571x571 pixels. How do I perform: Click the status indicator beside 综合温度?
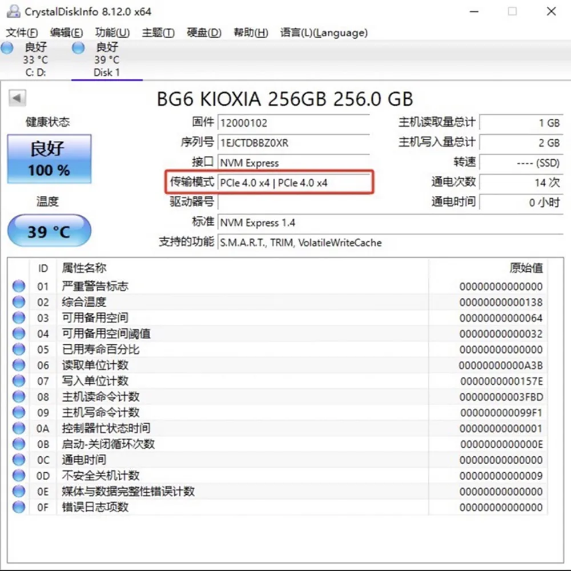(17, 301)
